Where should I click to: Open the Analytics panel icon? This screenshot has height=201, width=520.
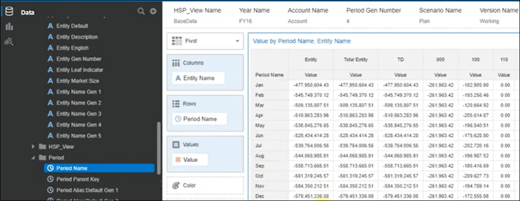point(9,41)
